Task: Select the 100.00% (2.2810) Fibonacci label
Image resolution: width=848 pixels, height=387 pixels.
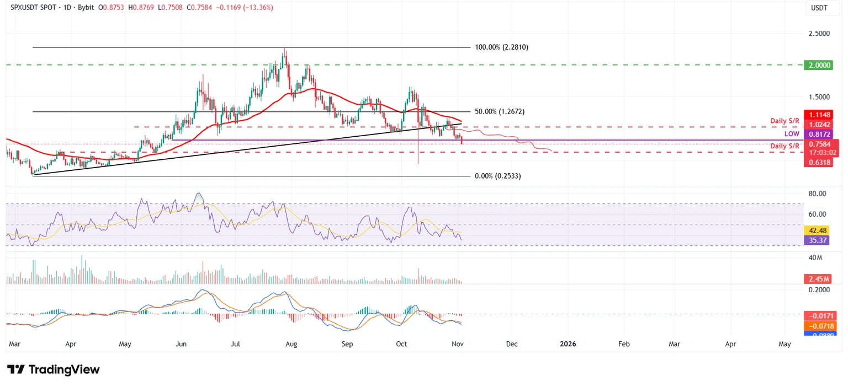Action: [501, 47]
